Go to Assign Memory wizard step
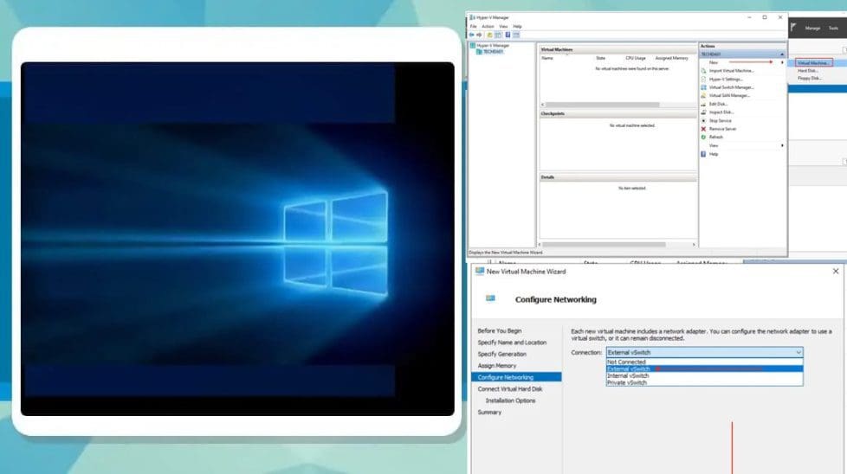 point(497,366)
